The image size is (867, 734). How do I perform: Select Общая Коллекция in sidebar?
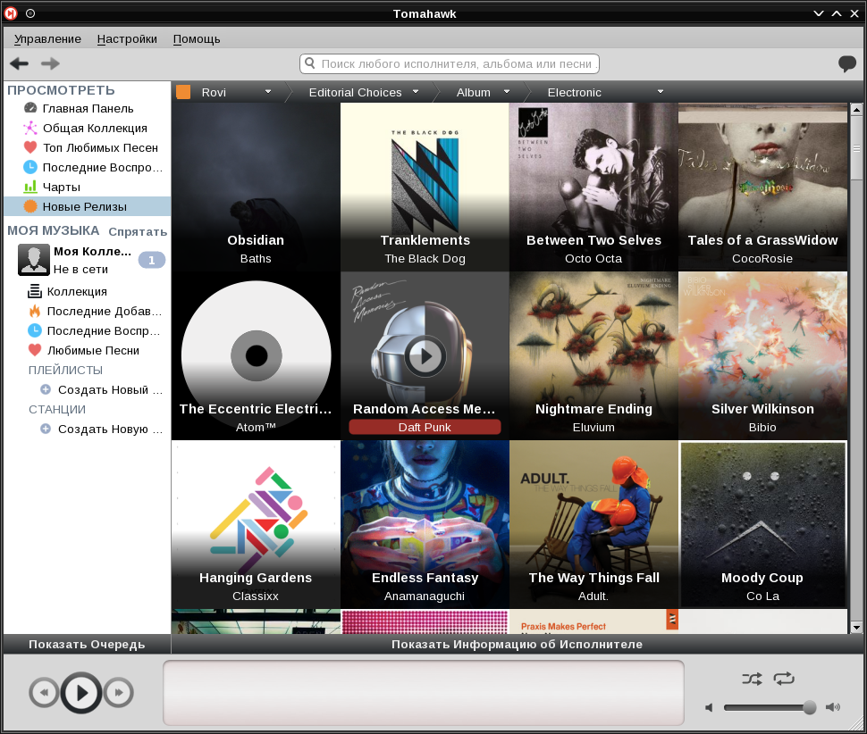click(x=88, y=128)
